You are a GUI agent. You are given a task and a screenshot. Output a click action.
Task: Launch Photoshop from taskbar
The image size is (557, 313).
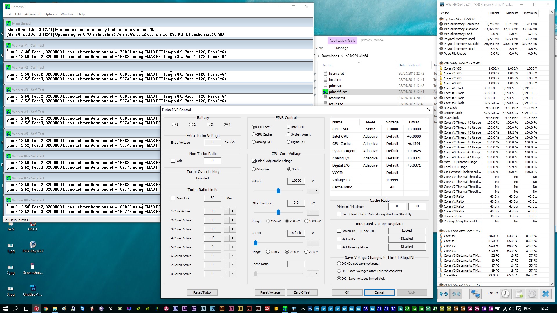click(x=213, y=309)
